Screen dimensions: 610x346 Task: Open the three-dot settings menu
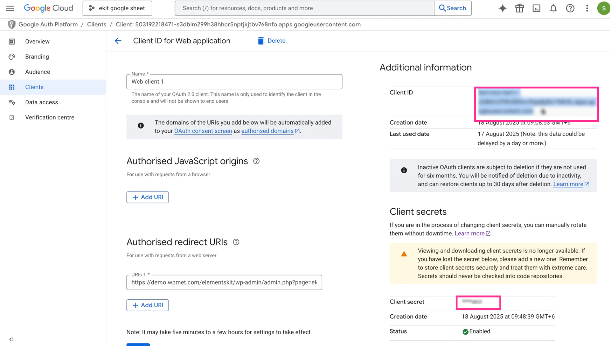587,8
